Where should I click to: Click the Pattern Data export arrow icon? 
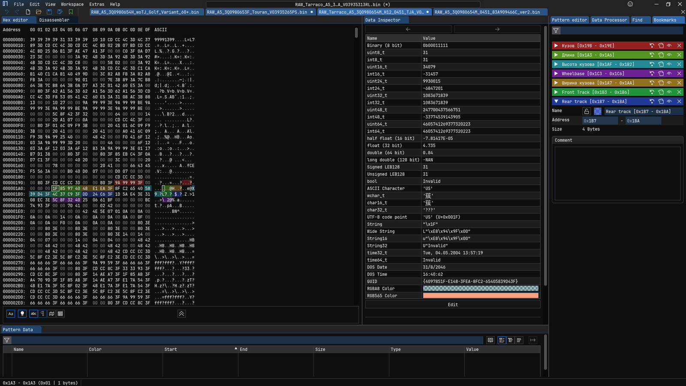pos(533,340)
